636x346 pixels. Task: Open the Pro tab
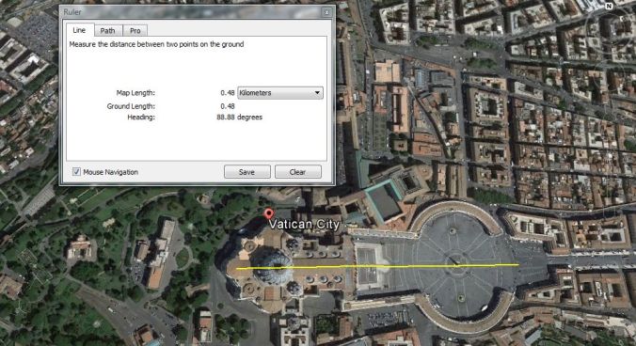coord(135,31)
